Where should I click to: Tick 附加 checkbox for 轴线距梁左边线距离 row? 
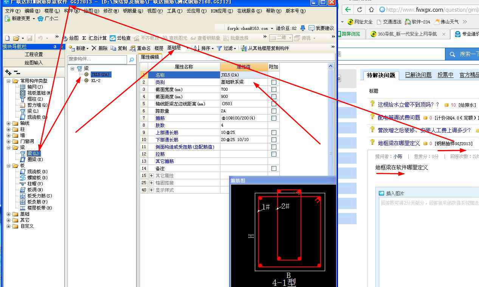pos(274,104)
